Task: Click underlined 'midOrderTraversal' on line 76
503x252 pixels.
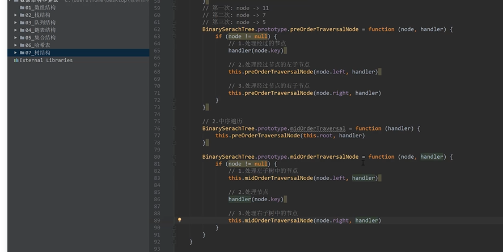Action: point(318,128)
